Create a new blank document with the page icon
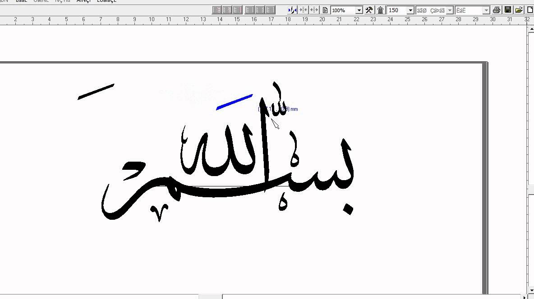The image size is (534, 299). point(530,10)
